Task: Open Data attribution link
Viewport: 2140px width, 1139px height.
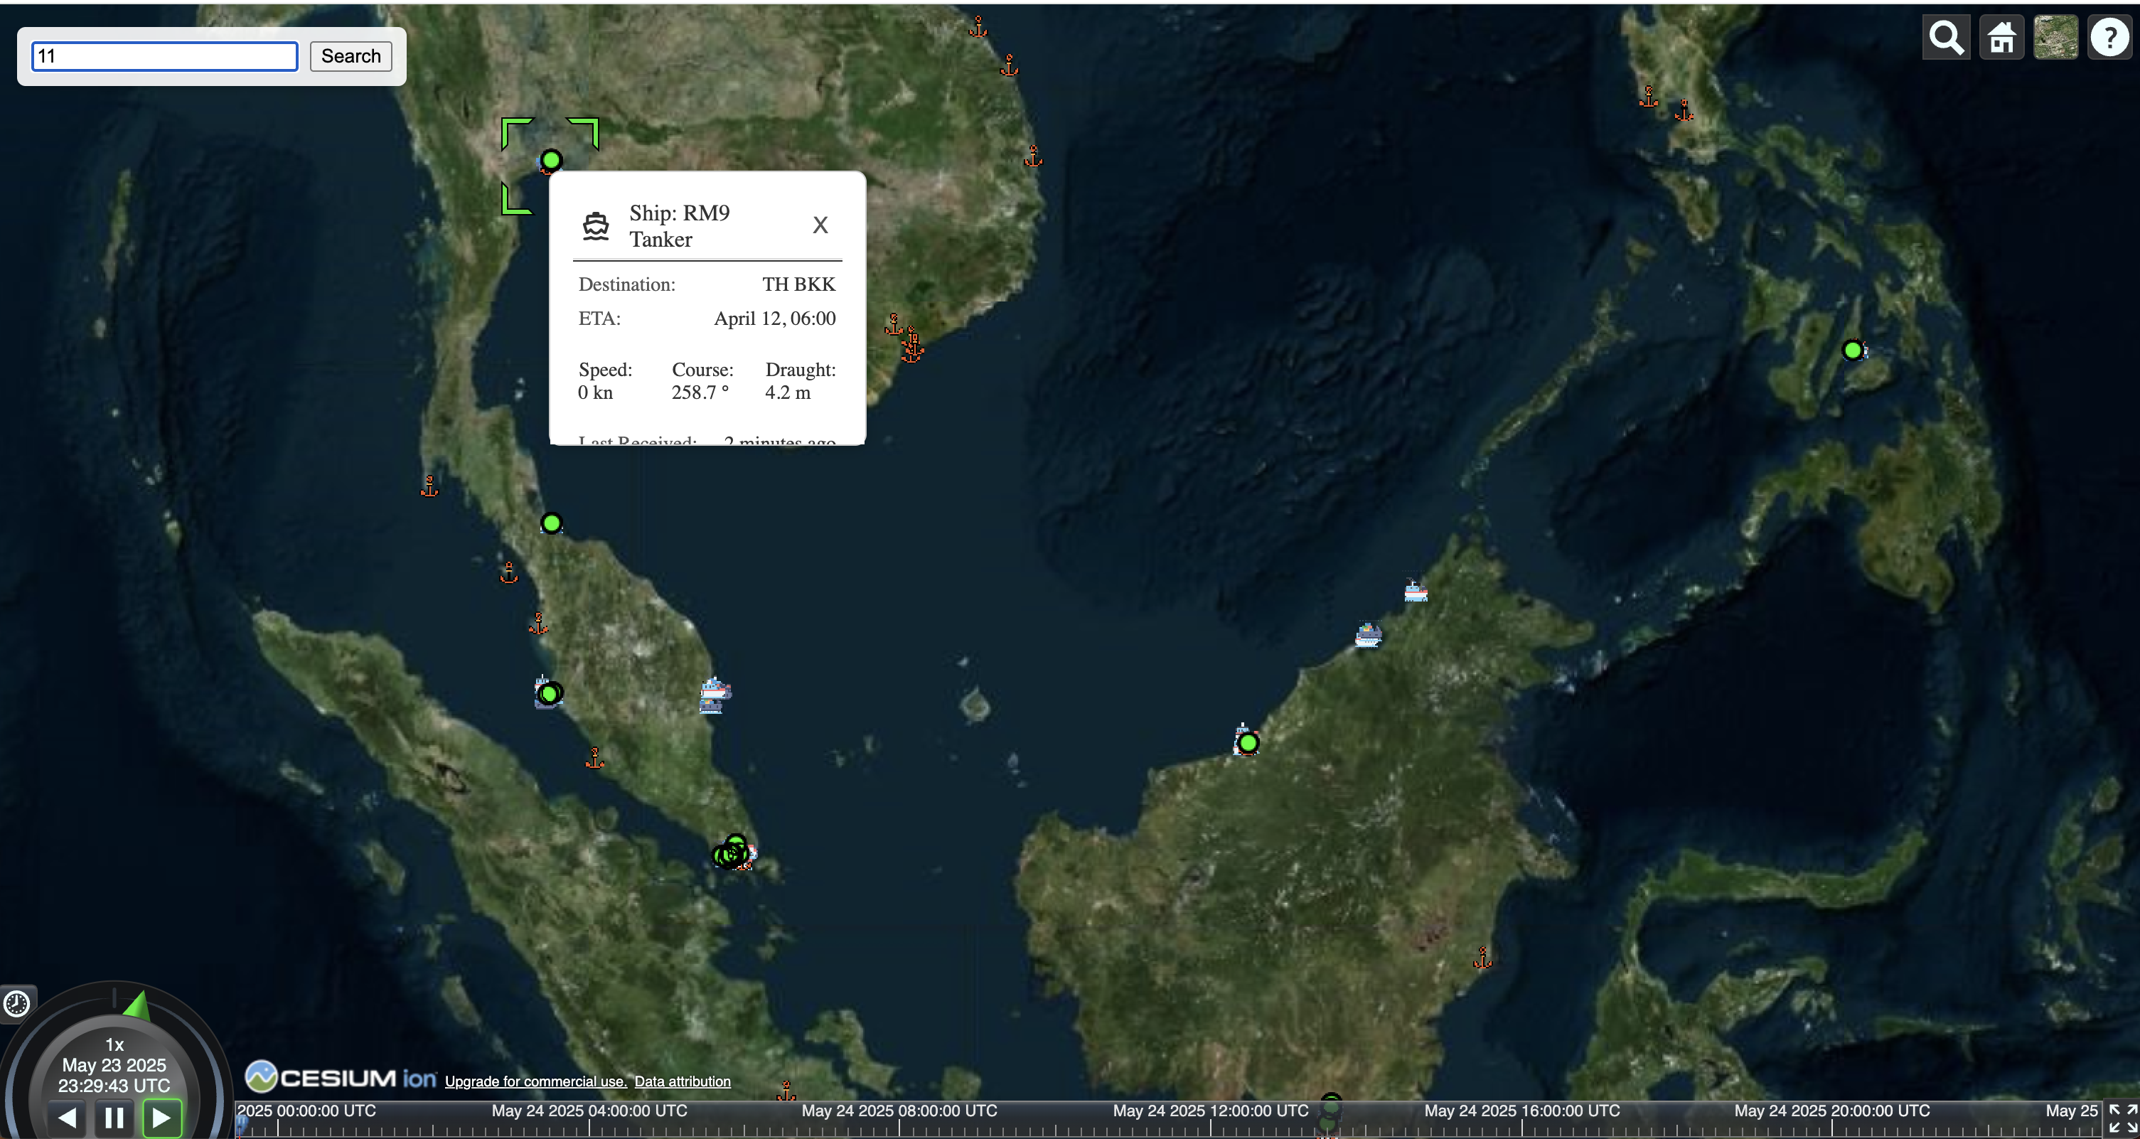Action: (x=682, y=1081)
